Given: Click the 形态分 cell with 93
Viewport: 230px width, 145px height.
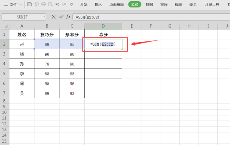Looking at the screenshot, I should coord(72,93).
